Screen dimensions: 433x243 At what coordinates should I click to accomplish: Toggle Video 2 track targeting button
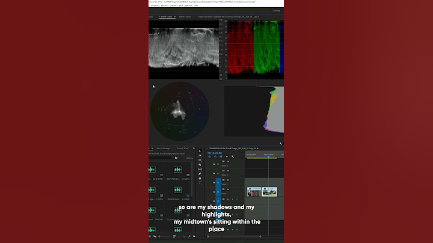(218, 182)
